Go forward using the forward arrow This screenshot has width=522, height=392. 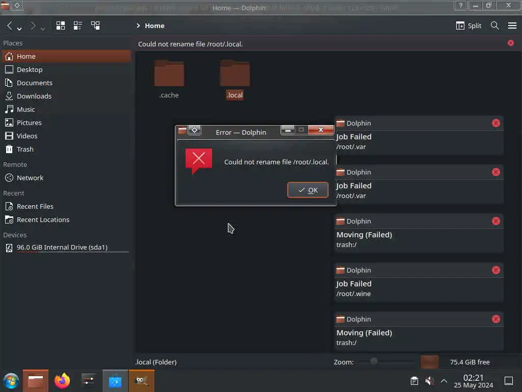(x=33, y=26)
